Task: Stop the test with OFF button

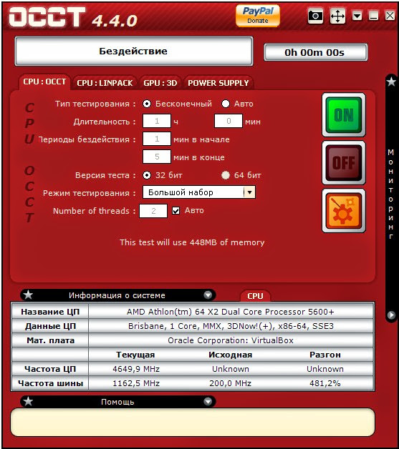Action: (344, 162)
